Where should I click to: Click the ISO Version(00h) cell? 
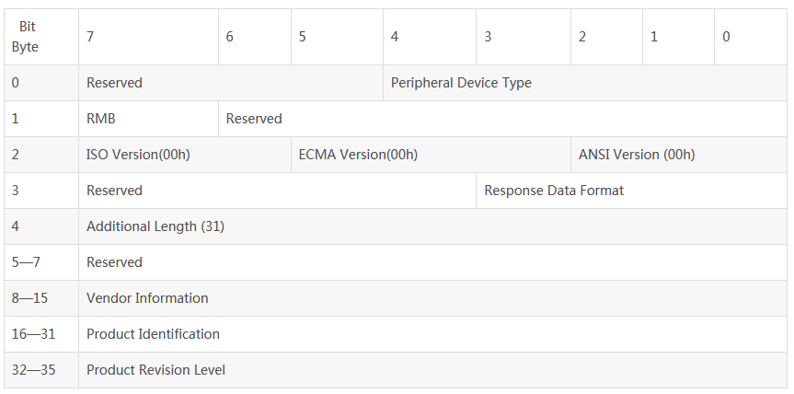click(185, 155)
